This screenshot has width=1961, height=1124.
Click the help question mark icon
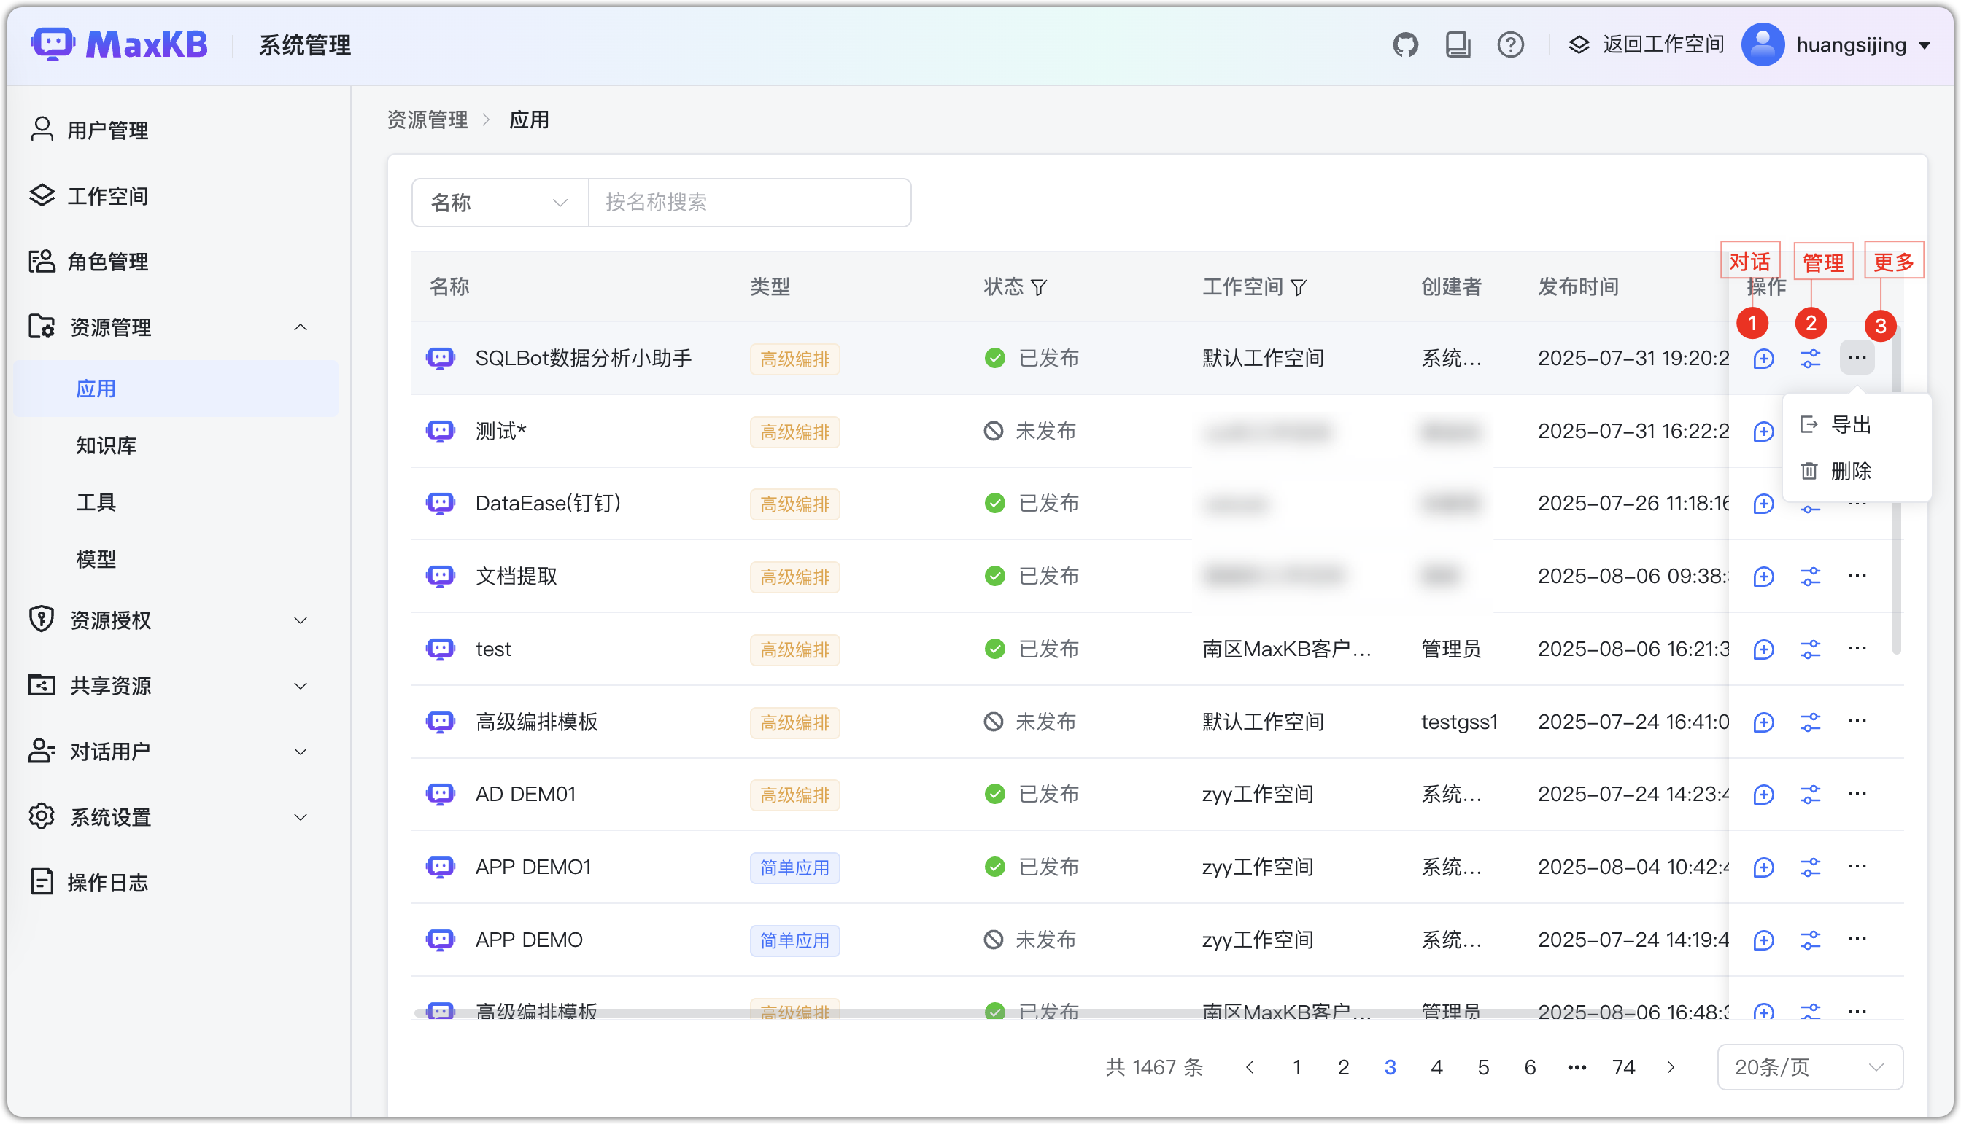1509,44
